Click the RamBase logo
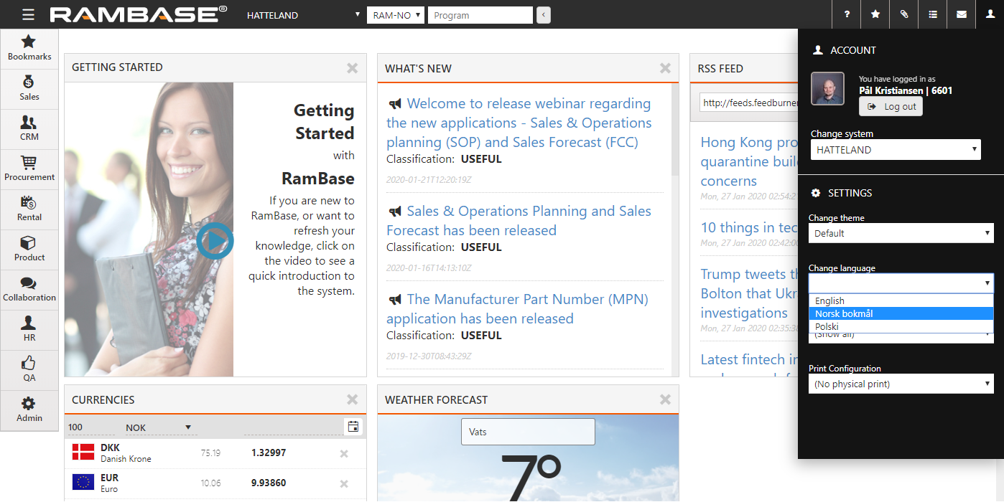The image size is (1004, 502). click(x=139, y=14)
